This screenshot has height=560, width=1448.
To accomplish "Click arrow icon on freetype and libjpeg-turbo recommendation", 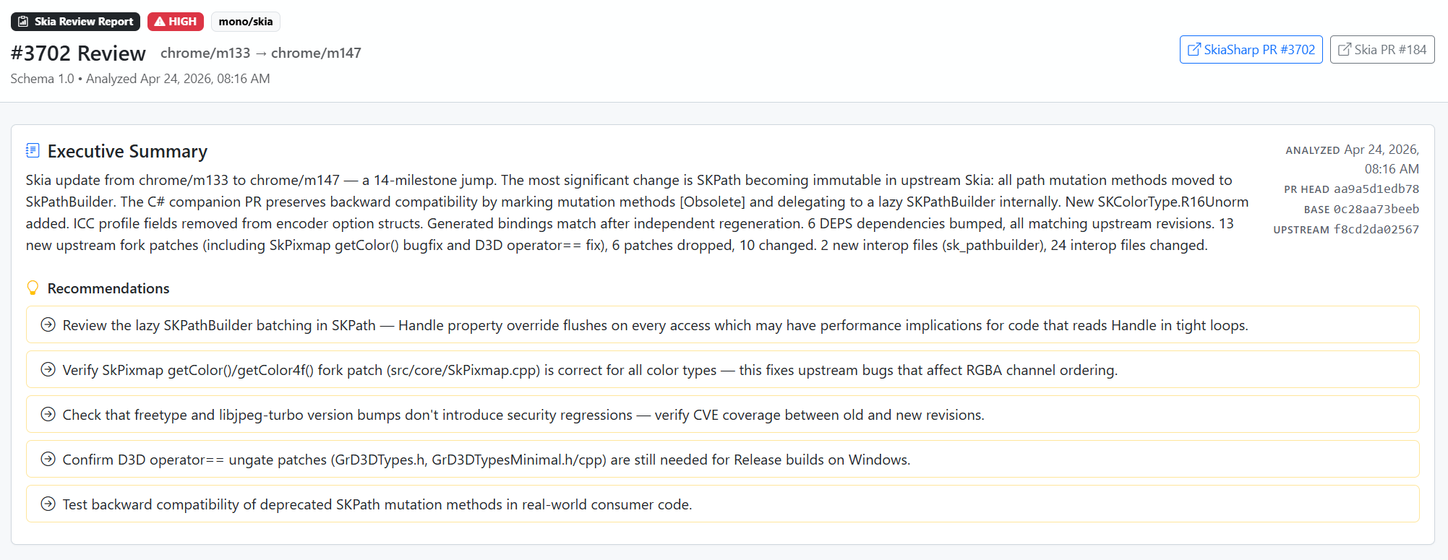I will click(48, 414).
